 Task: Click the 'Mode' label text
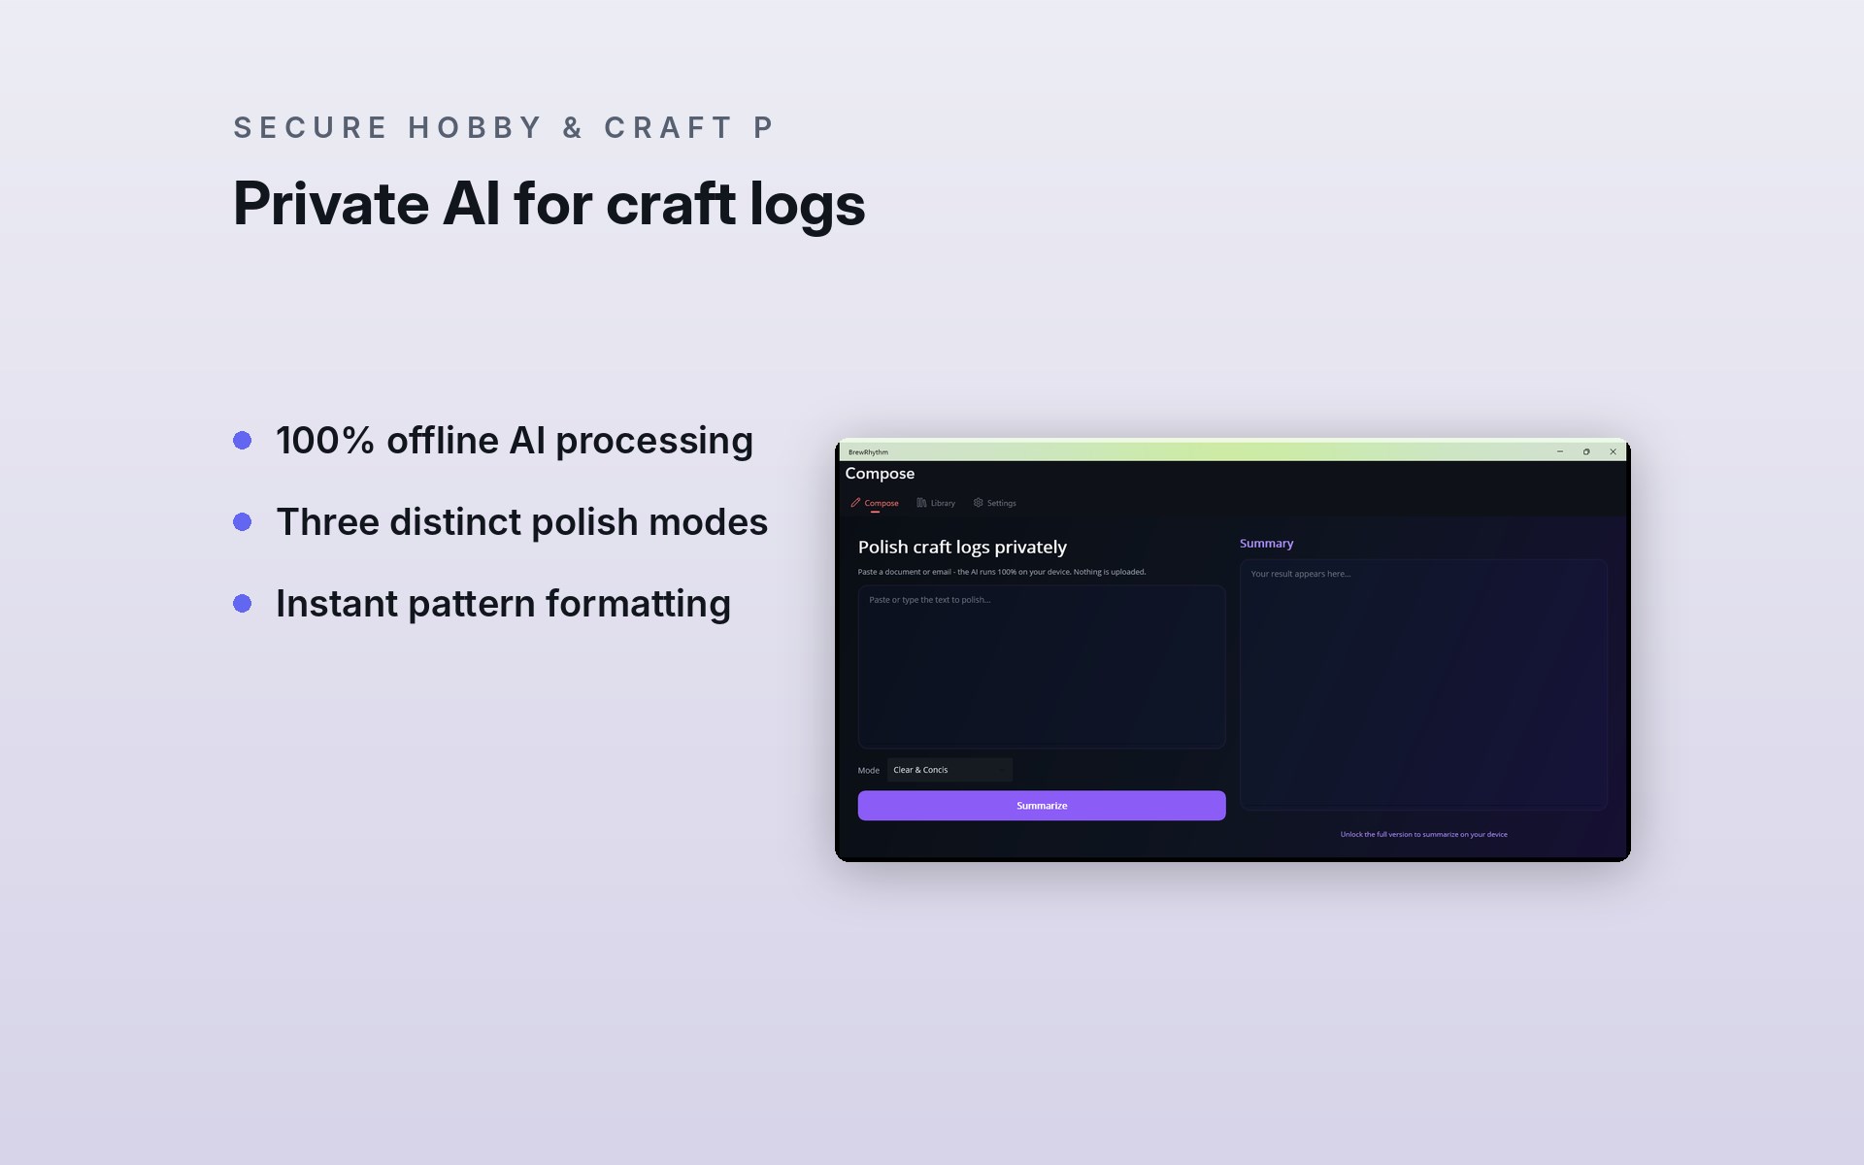click(x=868, y=771)
